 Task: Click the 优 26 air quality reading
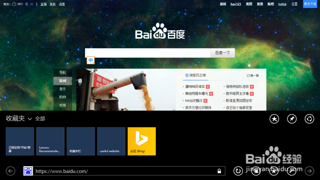pyautogui.click(x=29, y=4)
